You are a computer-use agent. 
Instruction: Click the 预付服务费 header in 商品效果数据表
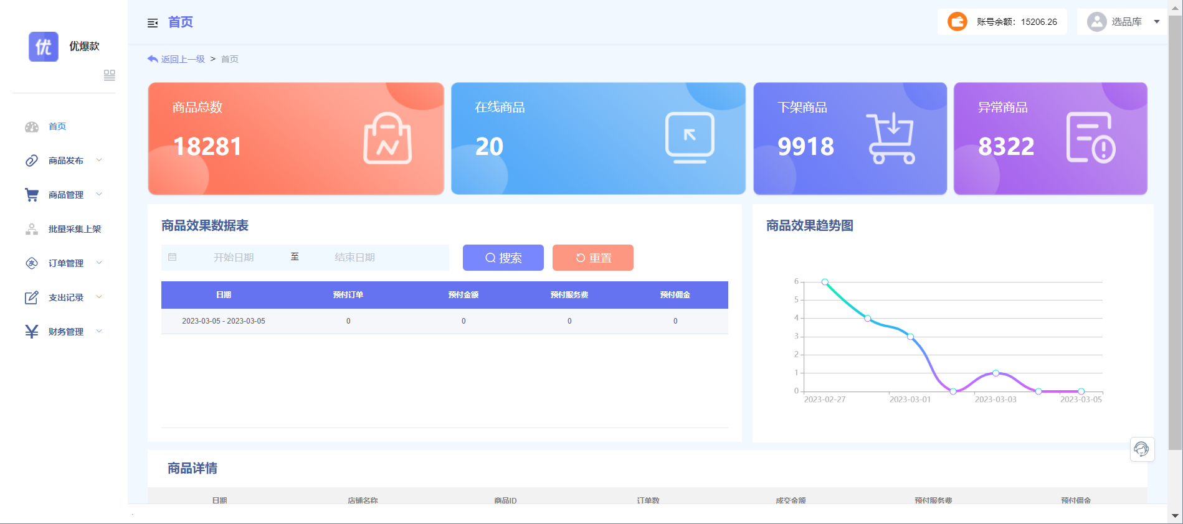click(569, 295)
